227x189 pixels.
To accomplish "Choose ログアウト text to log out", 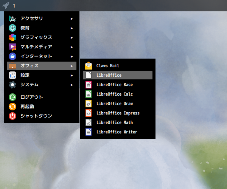I will (32, 97).
